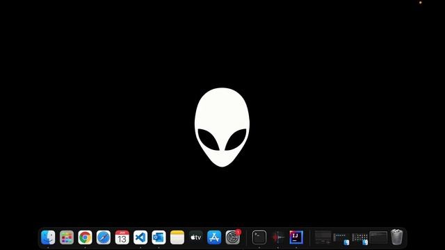Open the Voice Memos app icon
This screenshot has width=445, height=250.
pos(278,237)
